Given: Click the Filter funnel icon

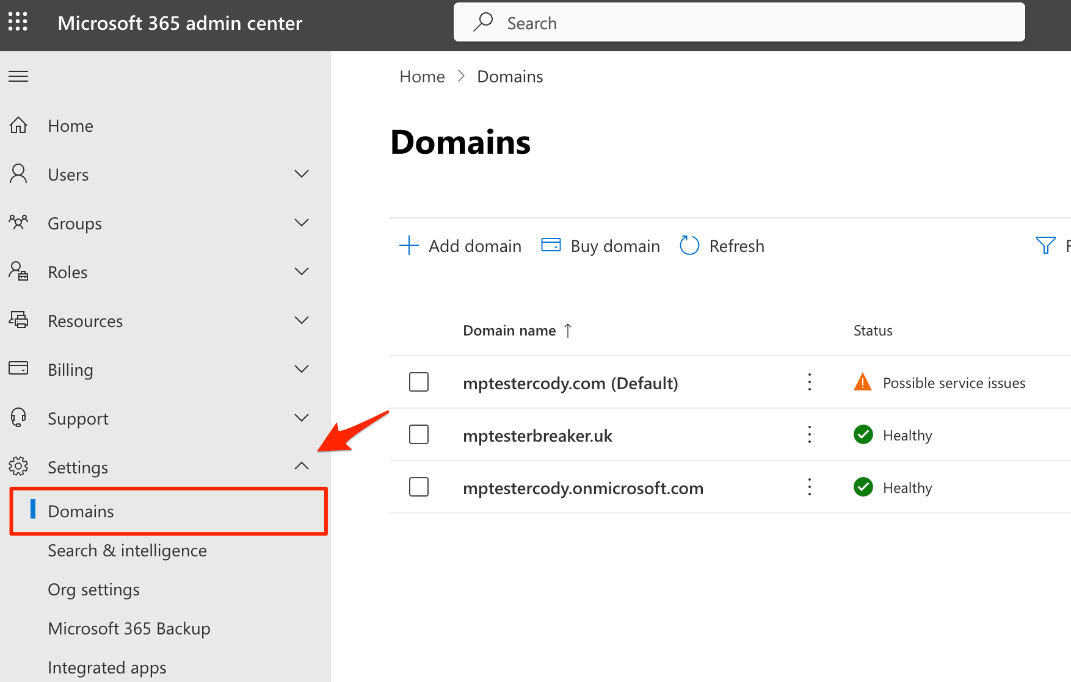Looking at the screenshot, I should (x=1045, y=245).
